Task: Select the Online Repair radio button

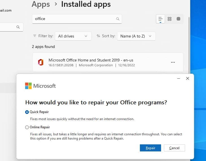Action: (x=27, y=127)
